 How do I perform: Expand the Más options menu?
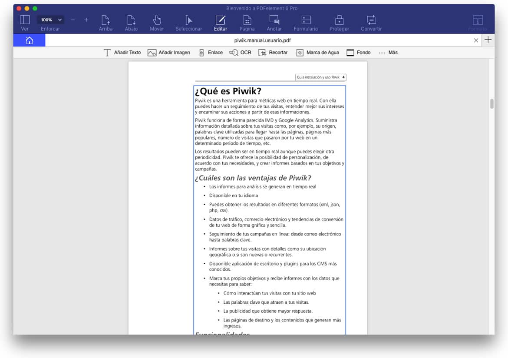(x=388, y=53)
